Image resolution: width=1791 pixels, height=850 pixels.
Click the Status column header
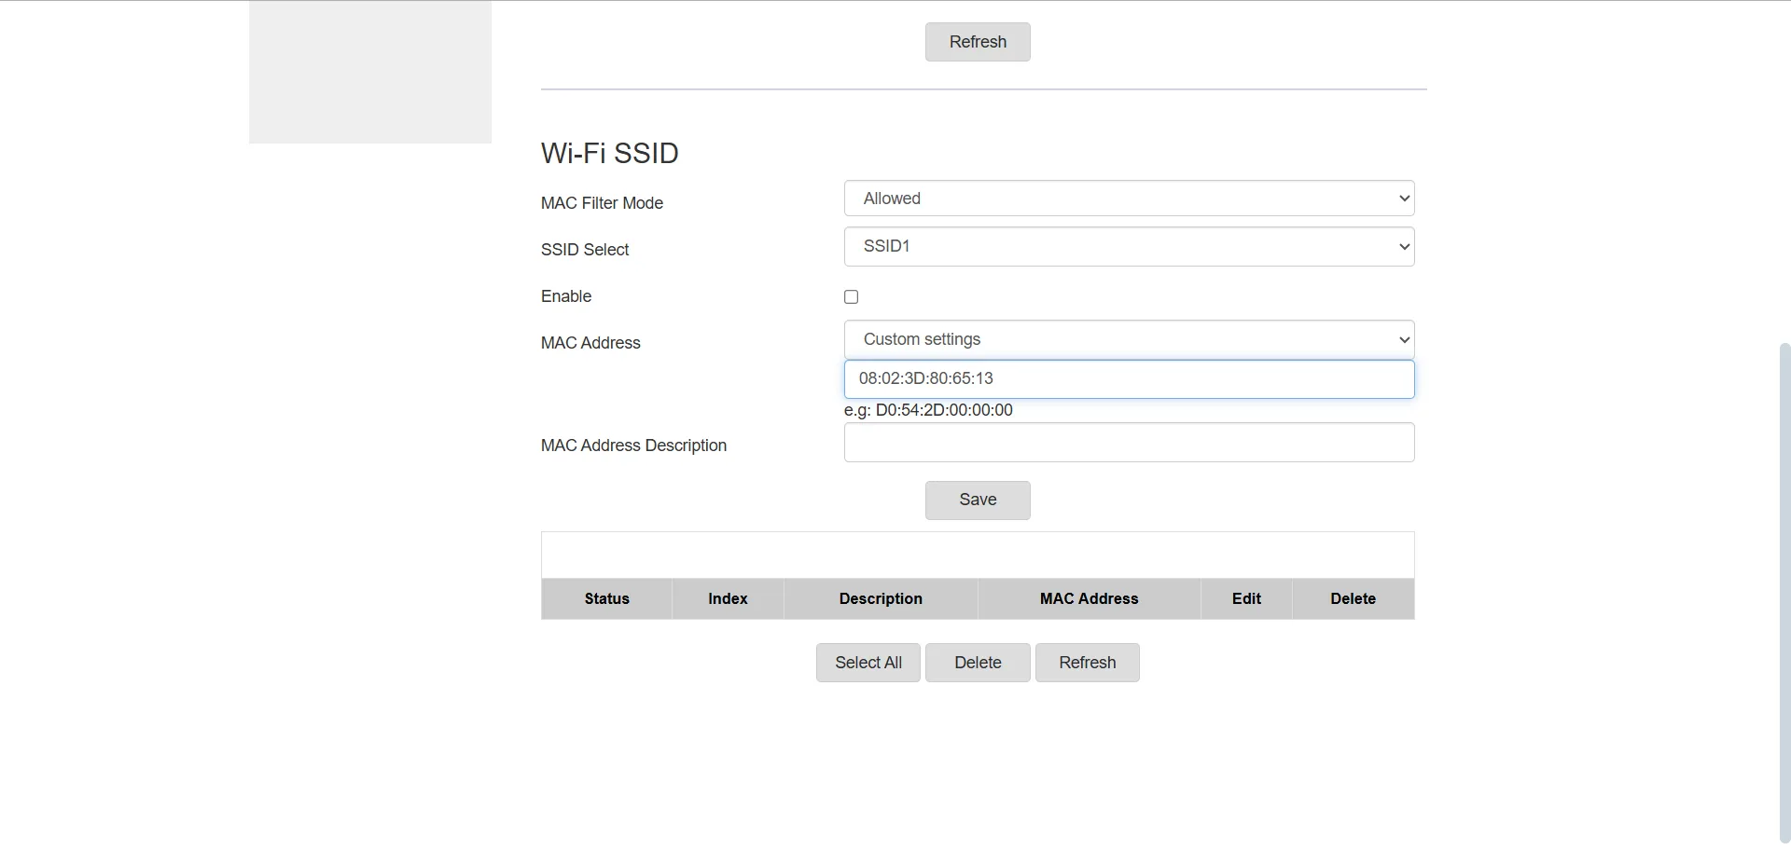click(606, 598)
